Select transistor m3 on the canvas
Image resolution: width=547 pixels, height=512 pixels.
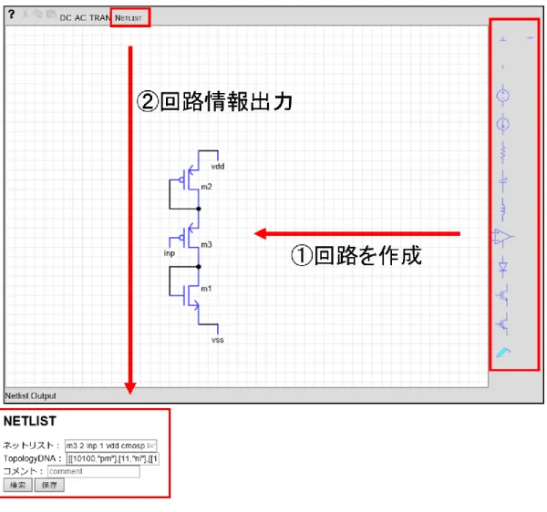189,238
